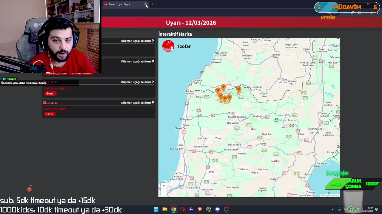Open a new browser tab

pos(153,4)
